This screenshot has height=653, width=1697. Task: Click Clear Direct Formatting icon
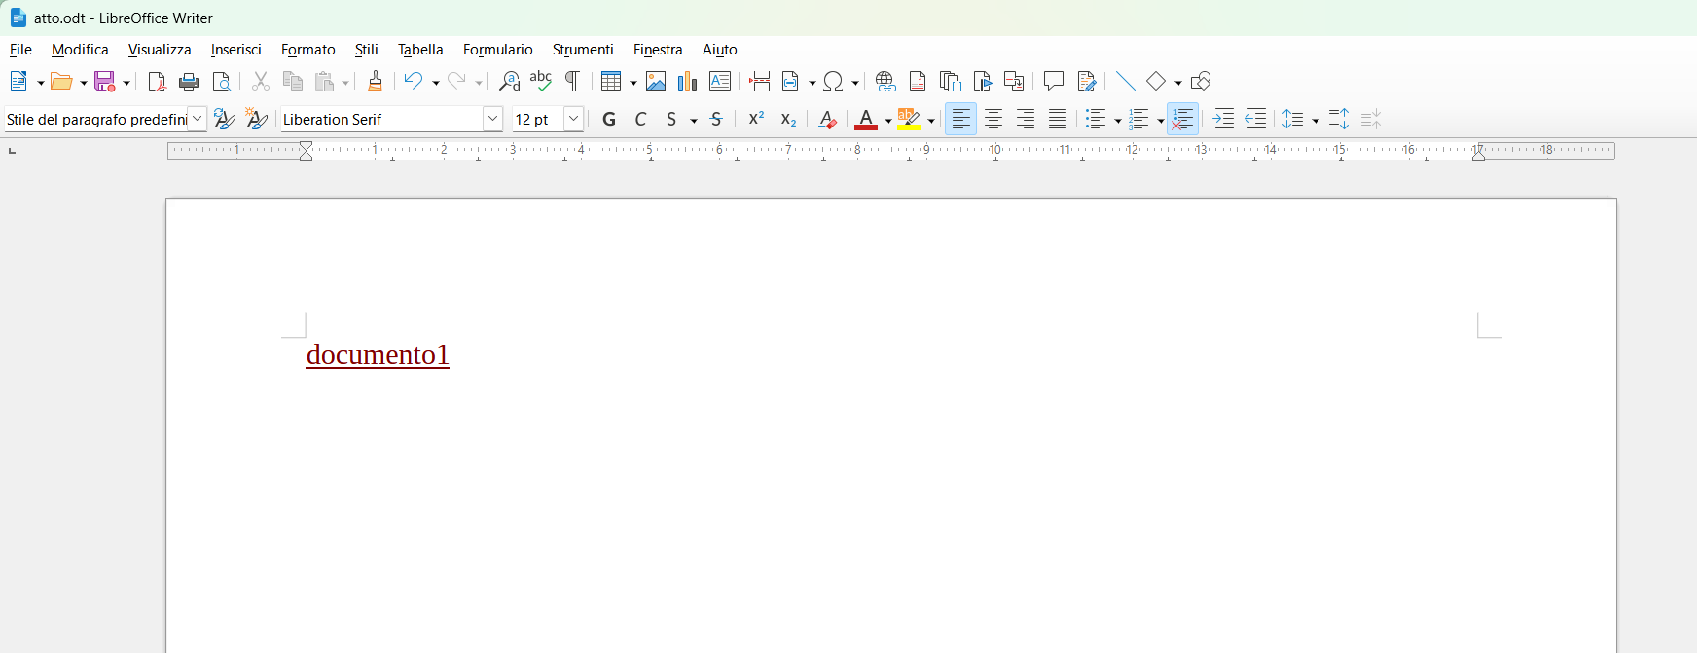pos(827,120)
